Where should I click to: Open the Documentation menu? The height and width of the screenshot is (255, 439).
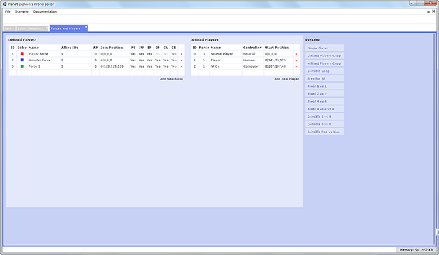[45, 11]
